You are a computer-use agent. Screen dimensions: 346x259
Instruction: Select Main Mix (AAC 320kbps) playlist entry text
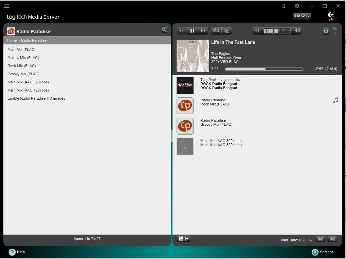pos(221,143)
